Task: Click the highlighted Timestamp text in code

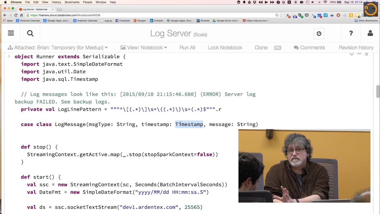Action: (189, 124)
